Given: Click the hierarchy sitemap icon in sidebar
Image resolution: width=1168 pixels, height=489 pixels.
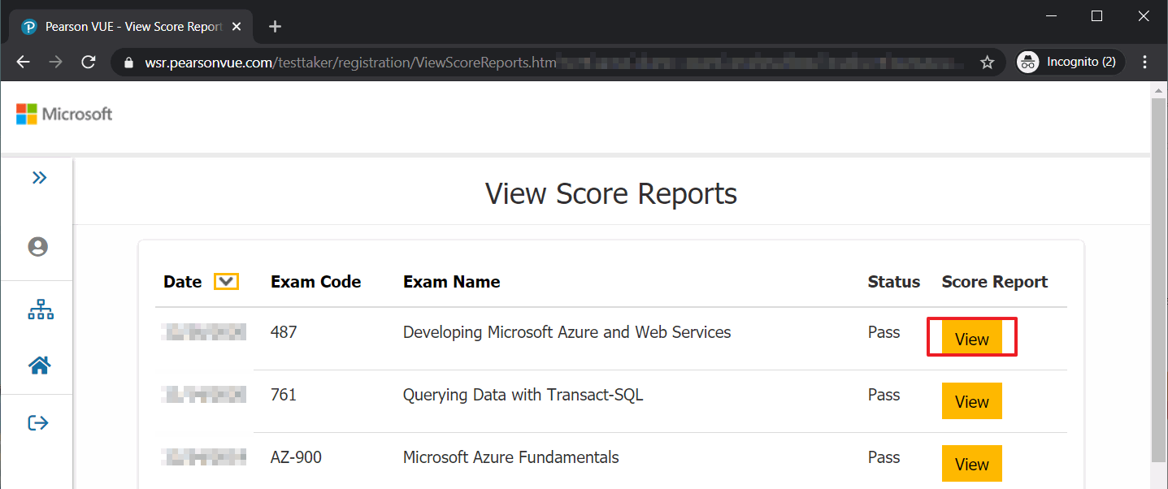Looking at the screenshot, I should click(x=40, y=310).
